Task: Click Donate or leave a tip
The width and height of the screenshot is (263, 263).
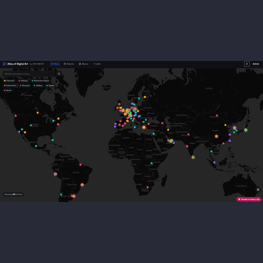Action: pos(249,199)
